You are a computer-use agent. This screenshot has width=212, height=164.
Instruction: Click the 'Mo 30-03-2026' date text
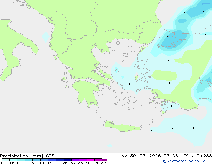(141, 156)
